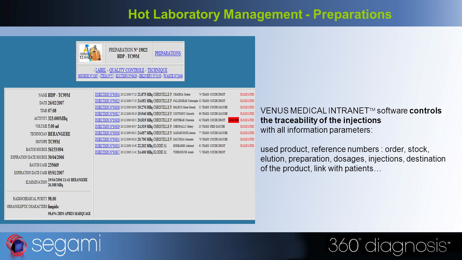
Task: Open INJECTION N°93930 record
Action: 107,133
